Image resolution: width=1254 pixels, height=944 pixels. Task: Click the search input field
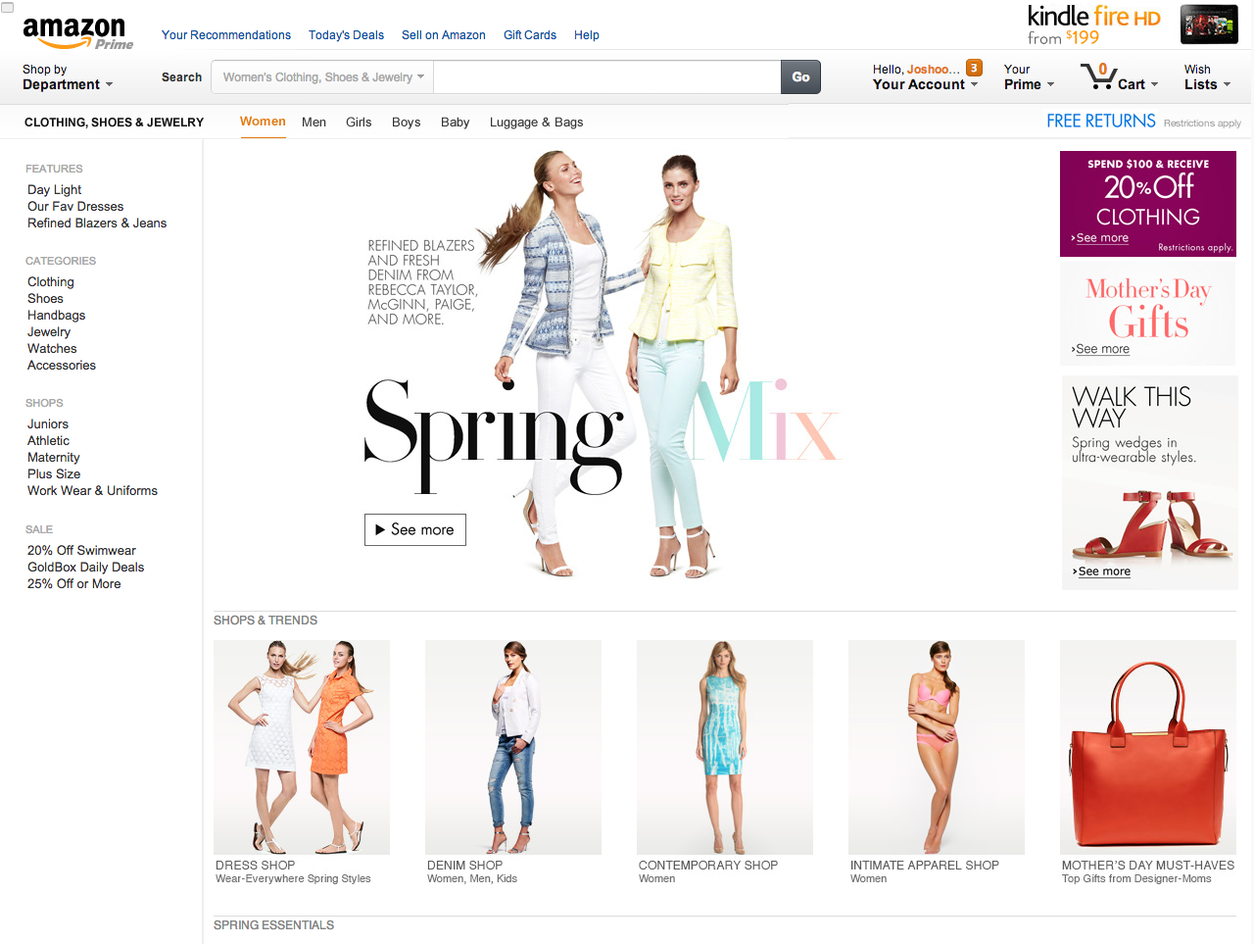click(607, 77)
